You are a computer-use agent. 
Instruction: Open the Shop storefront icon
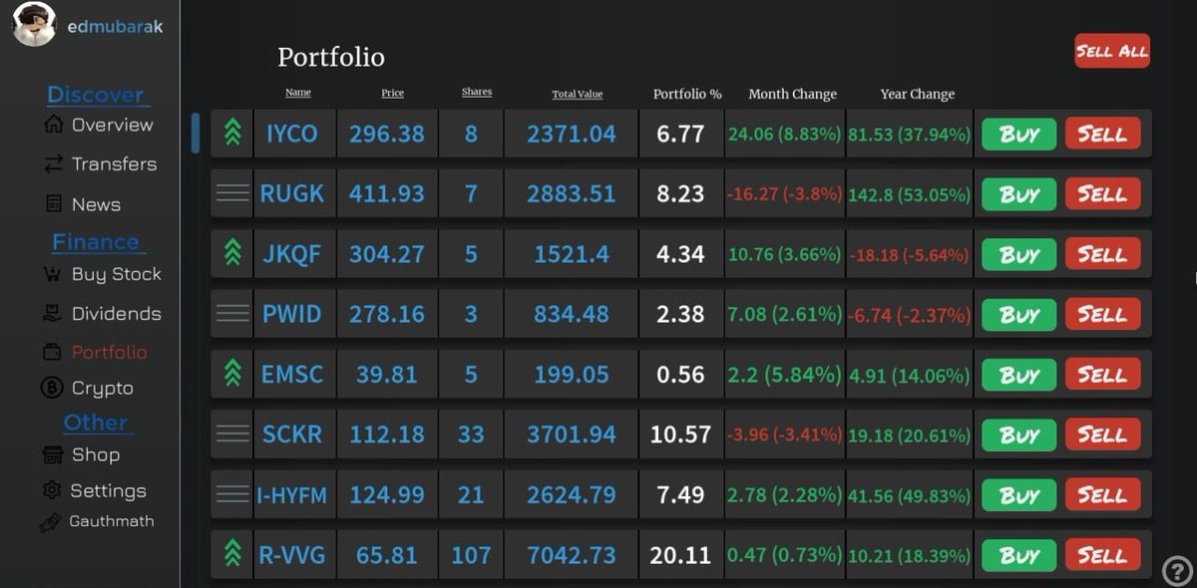pos(53,455)
